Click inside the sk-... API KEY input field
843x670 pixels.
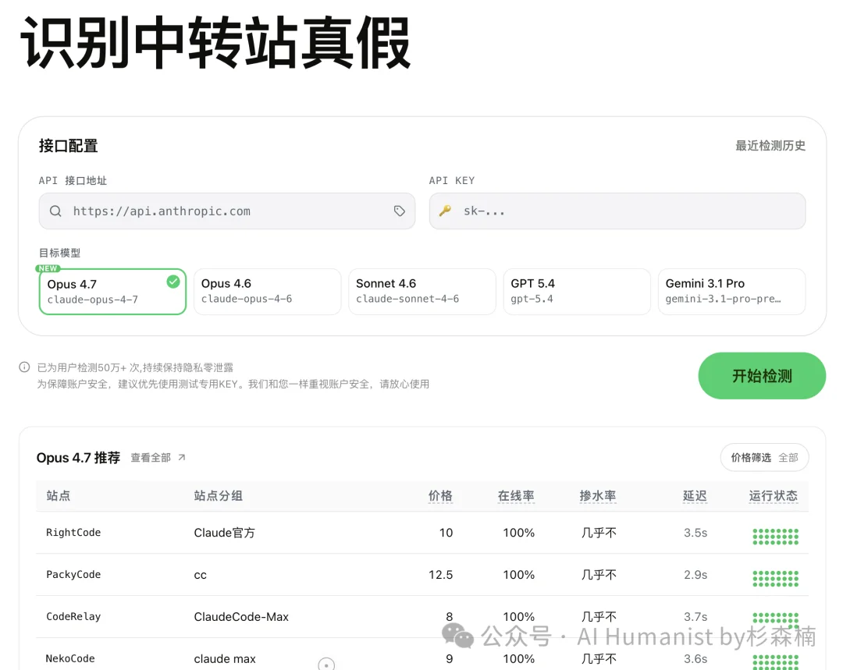(x=617, y=211)
